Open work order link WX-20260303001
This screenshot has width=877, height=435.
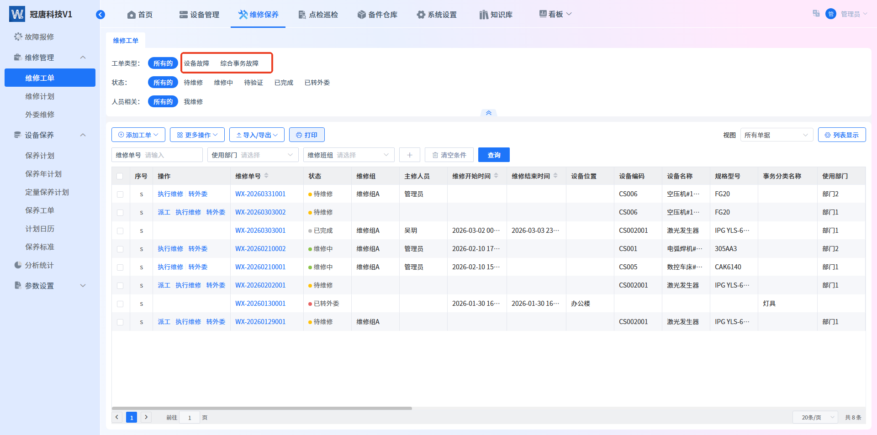(x=260, y=231)
